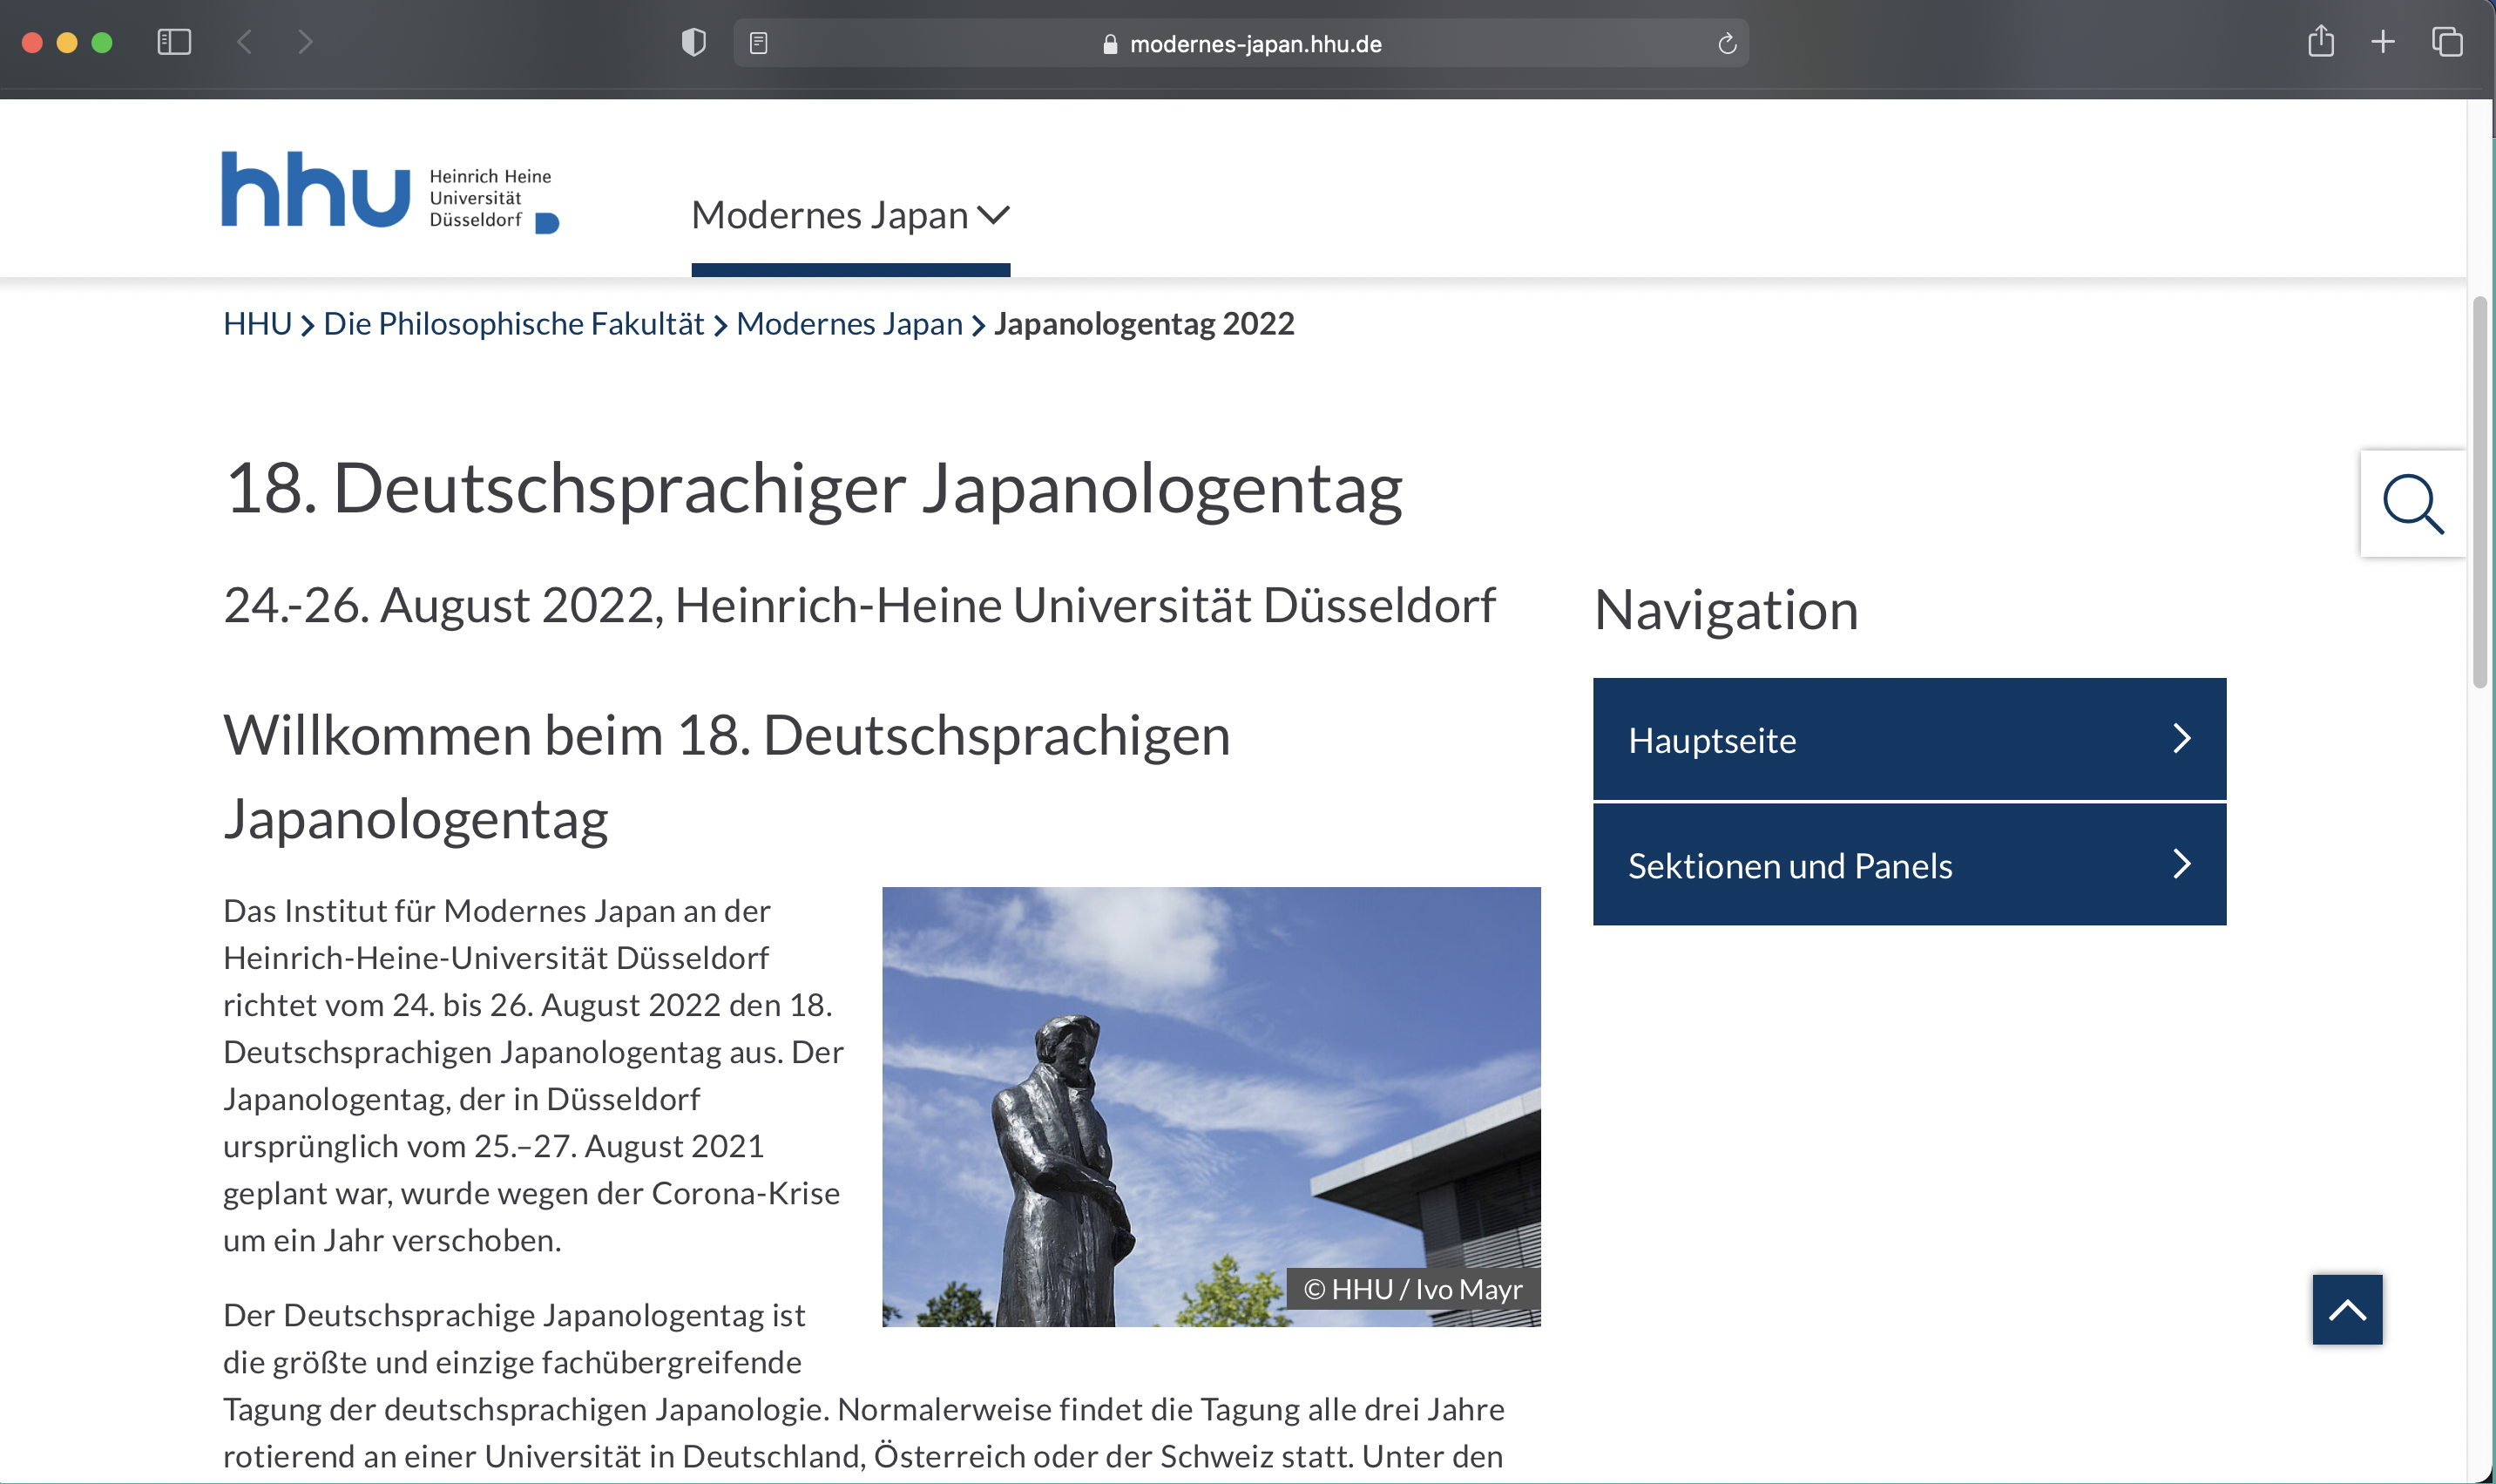Click the © HHU / Ivo Mayr caption
Viewport: 2496px width, 1484px height.
(1412, 1289)
